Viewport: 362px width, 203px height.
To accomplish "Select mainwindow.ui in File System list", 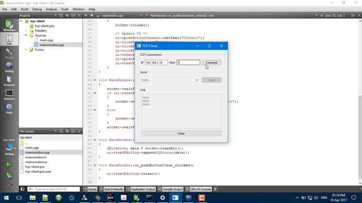I will tap(36, 162).
